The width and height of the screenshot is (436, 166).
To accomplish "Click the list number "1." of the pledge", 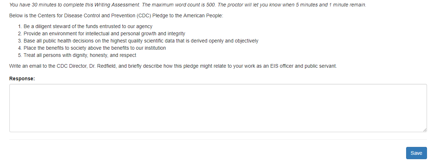I will click(20, 26).
